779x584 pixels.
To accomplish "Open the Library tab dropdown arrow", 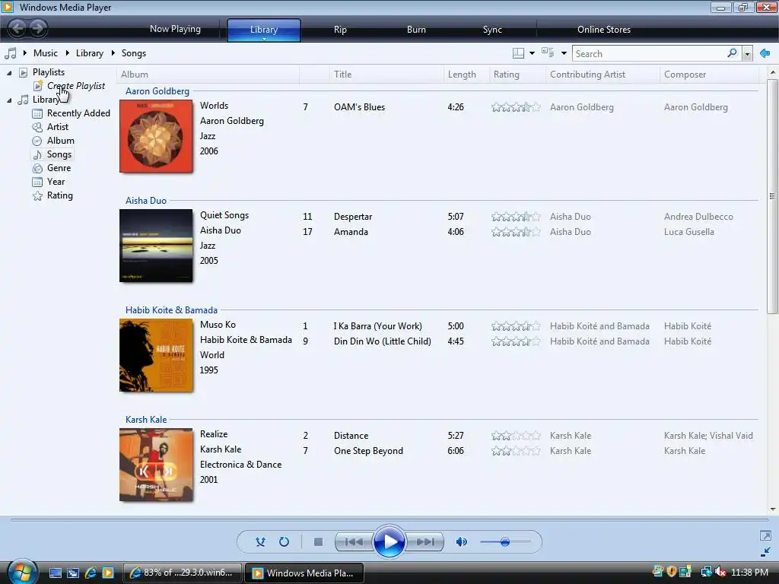I will (x=264, y=39).
